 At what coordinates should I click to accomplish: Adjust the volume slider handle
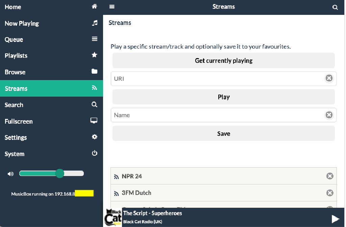point(59,173)
